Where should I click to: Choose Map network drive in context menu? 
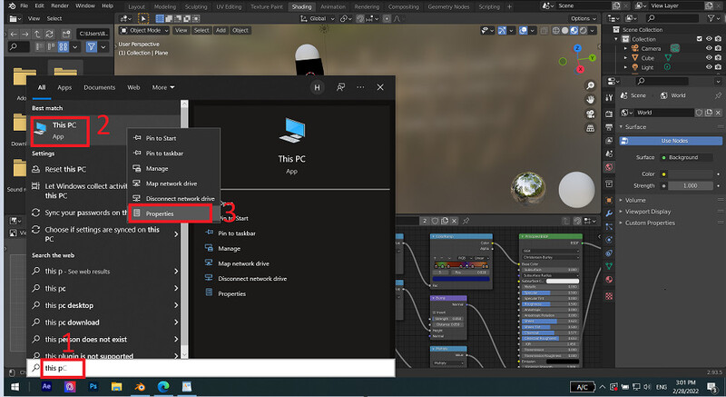(x=173, y=184)
